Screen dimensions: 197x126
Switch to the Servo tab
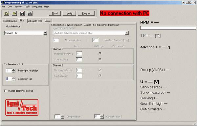click(x=48, y=21)
